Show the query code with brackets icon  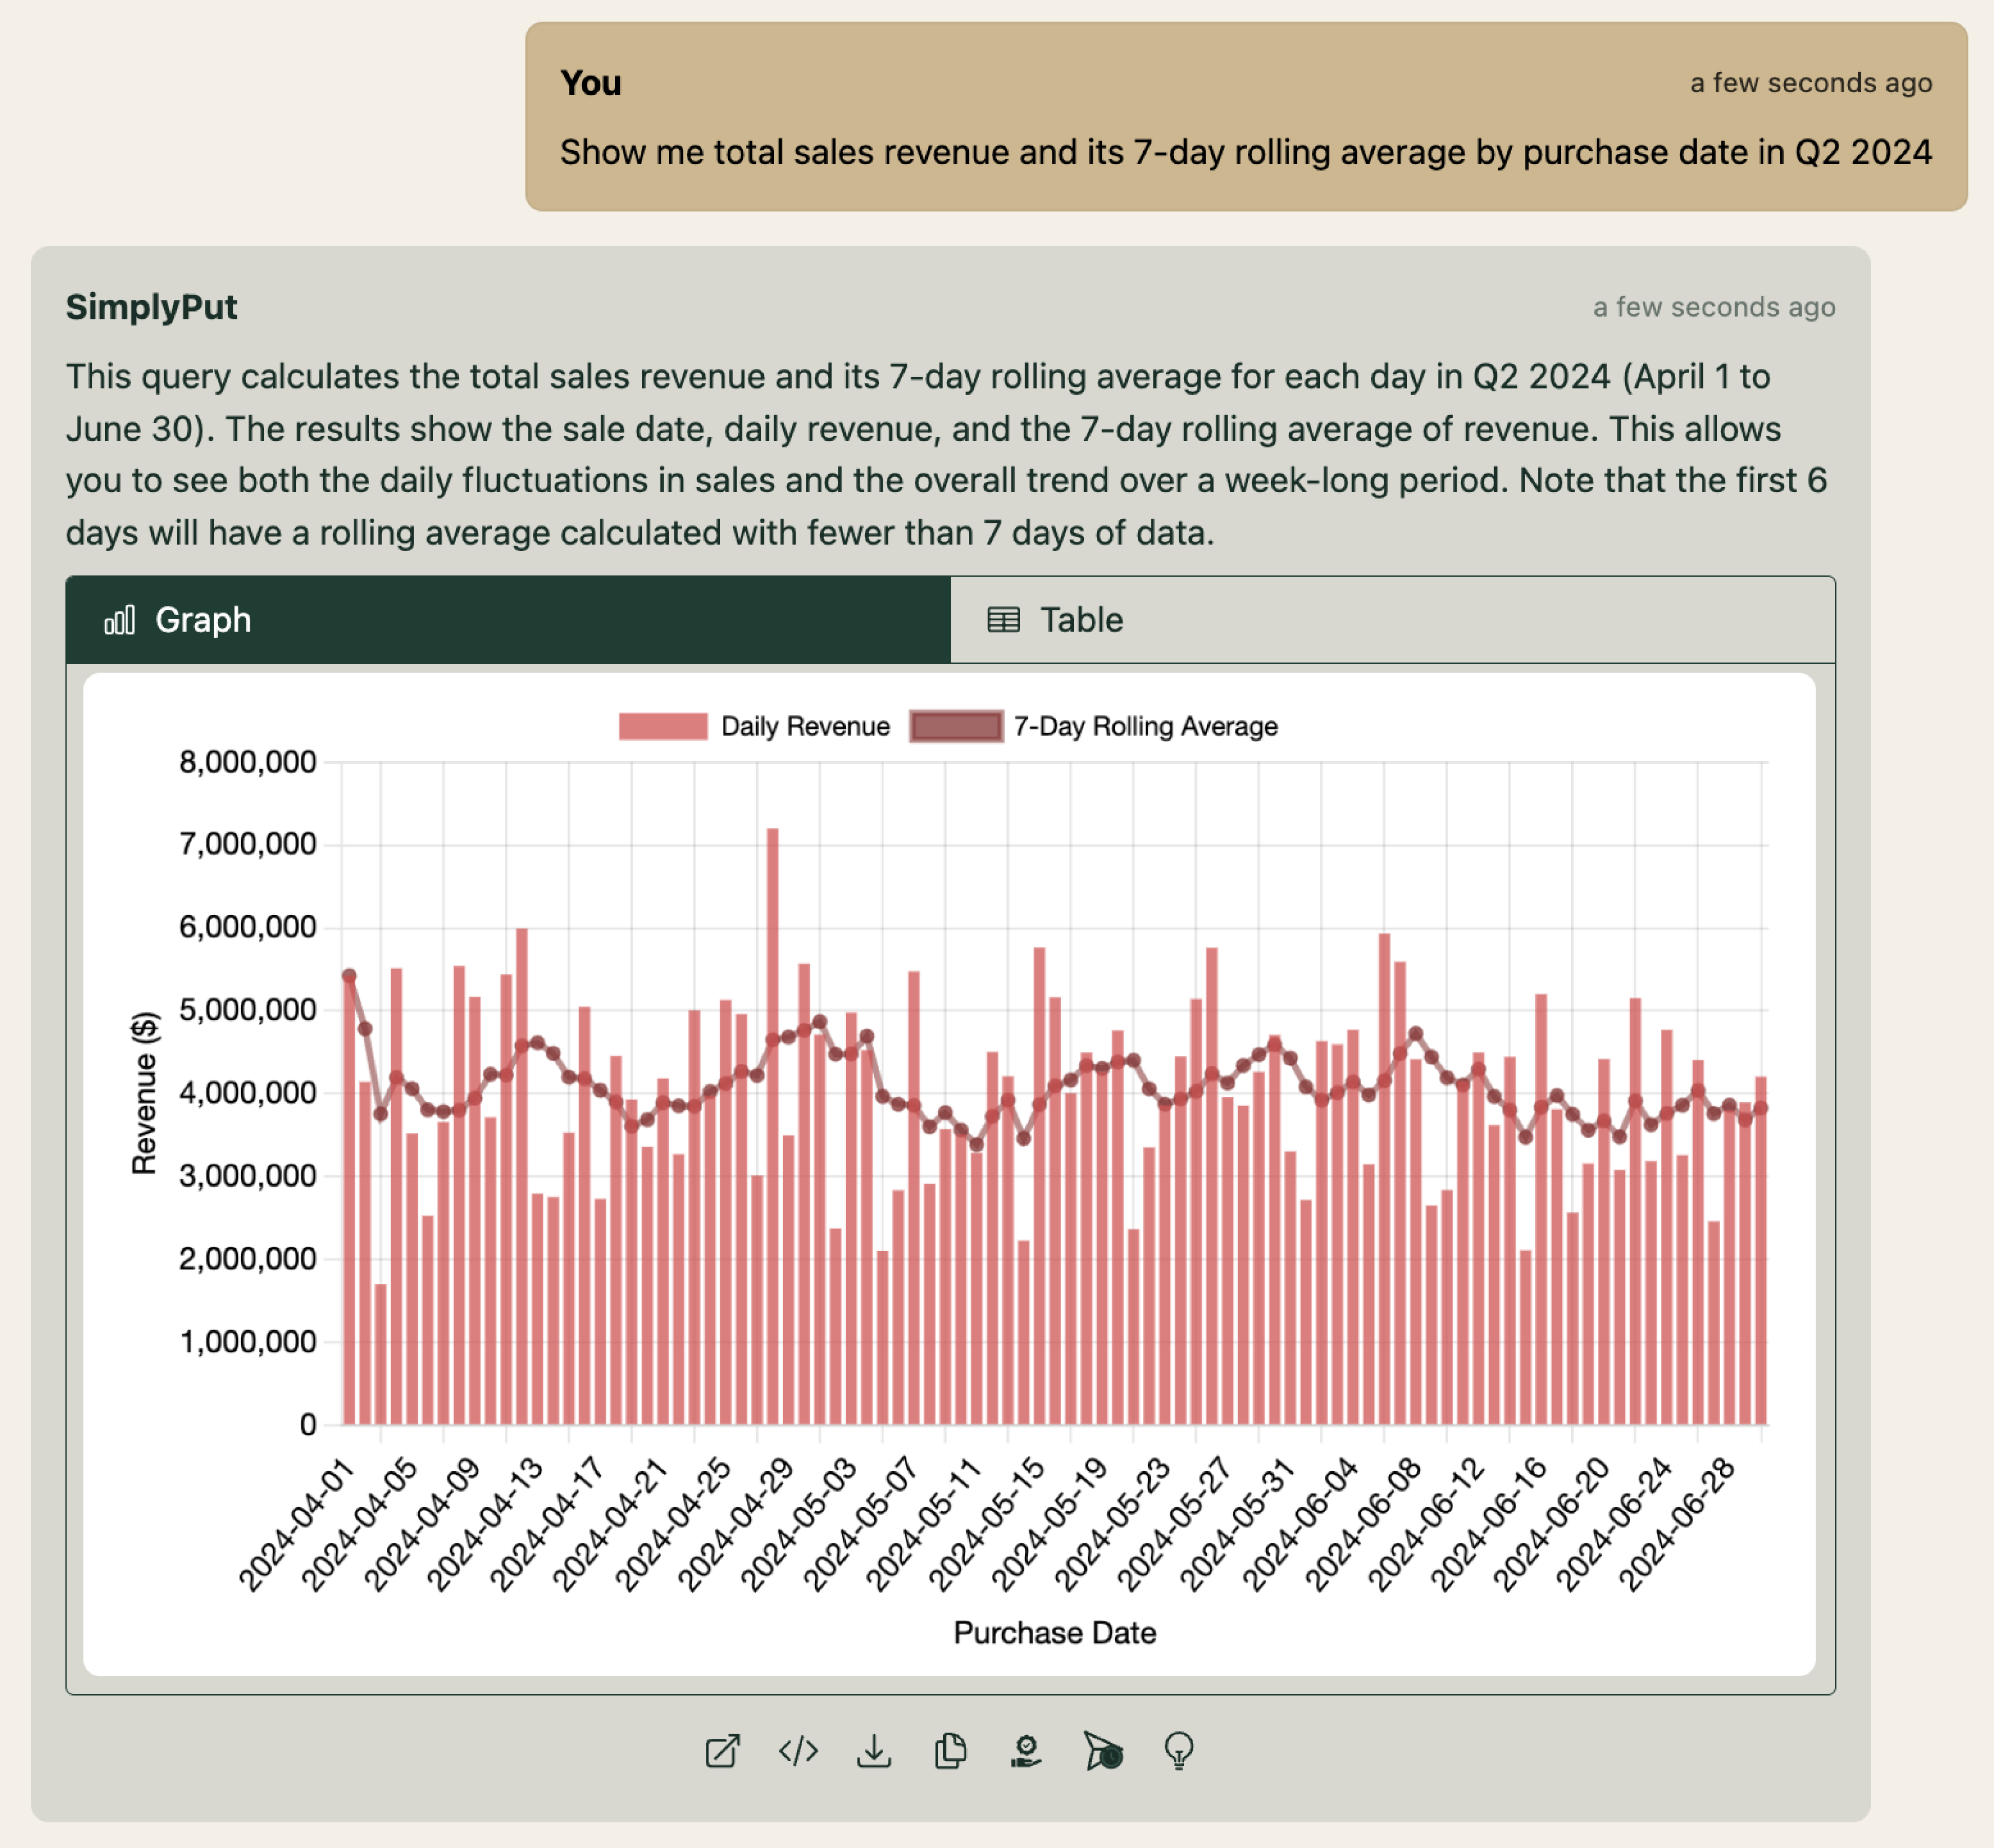pyautogui.click(x=798, y=1751)
